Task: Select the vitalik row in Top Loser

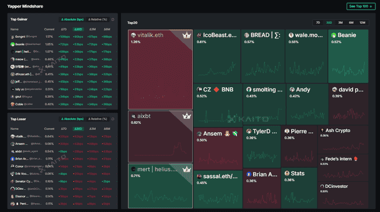Action: click(x=63, y=136)
